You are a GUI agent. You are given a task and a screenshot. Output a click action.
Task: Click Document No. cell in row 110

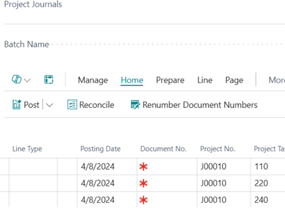pos(167,167)
